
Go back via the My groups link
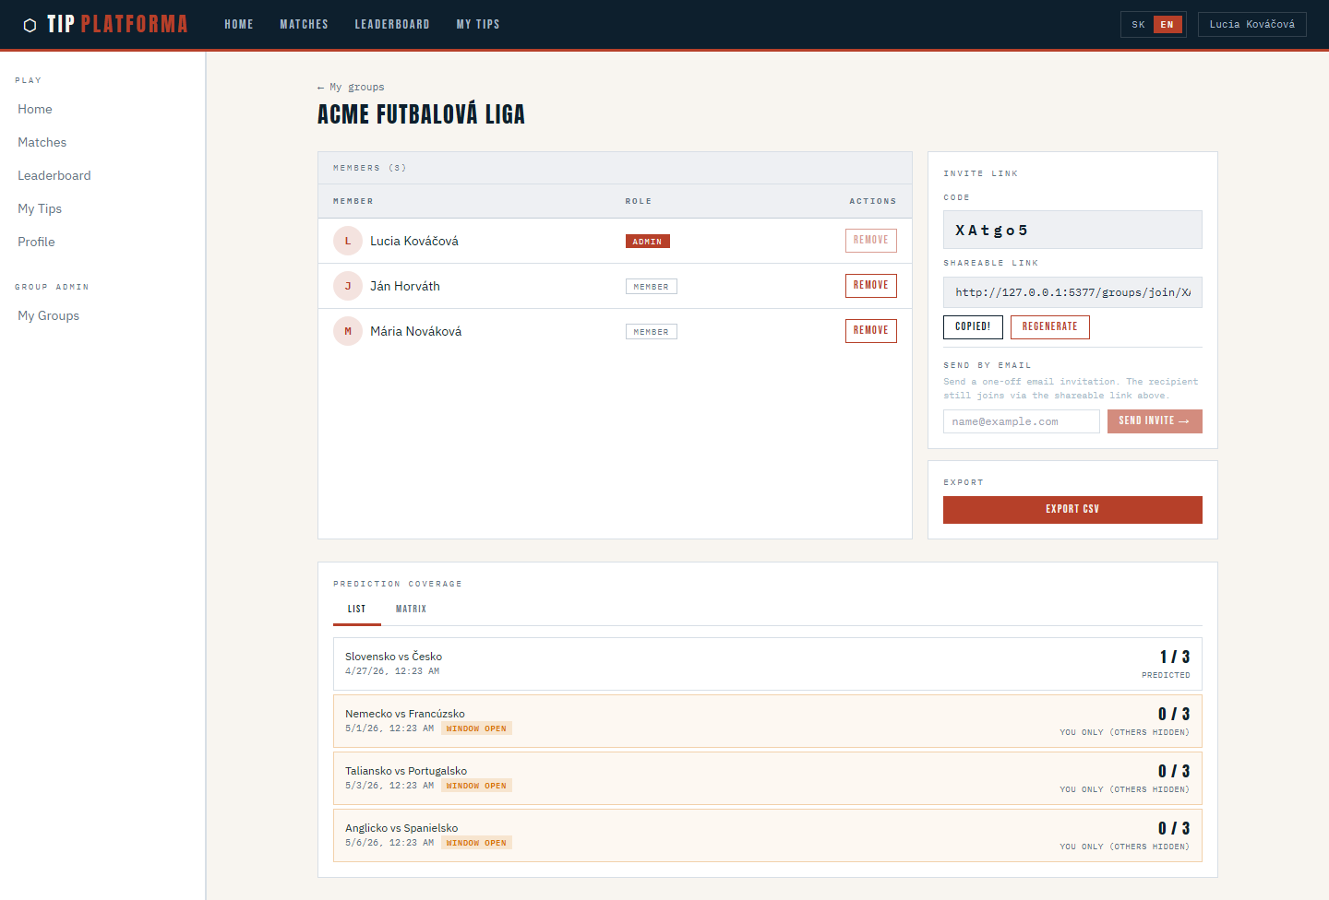tap(351, 88)
